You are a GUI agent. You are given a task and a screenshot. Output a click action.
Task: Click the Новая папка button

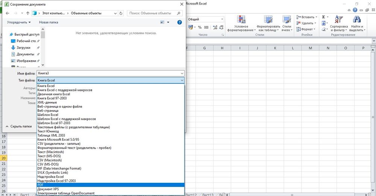pos(49,23)
